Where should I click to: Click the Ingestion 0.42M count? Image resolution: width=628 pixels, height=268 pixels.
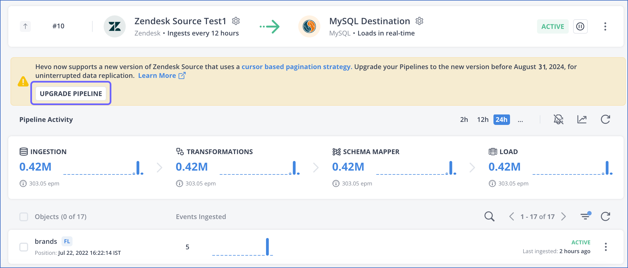pyautogui.click(x=35, y=167)
